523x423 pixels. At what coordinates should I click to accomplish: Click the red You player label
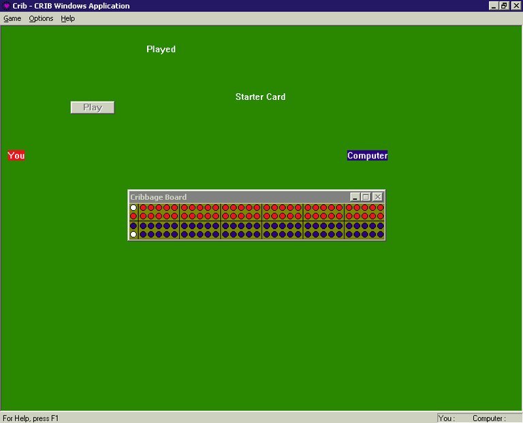[x=16, y=156]
